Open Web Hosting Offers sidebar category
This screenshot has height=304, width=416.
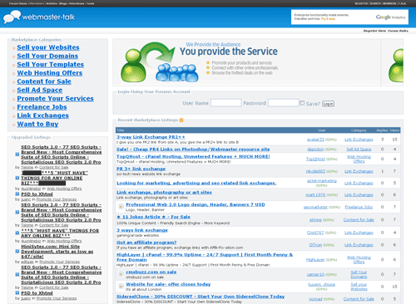tap(50, 73)
